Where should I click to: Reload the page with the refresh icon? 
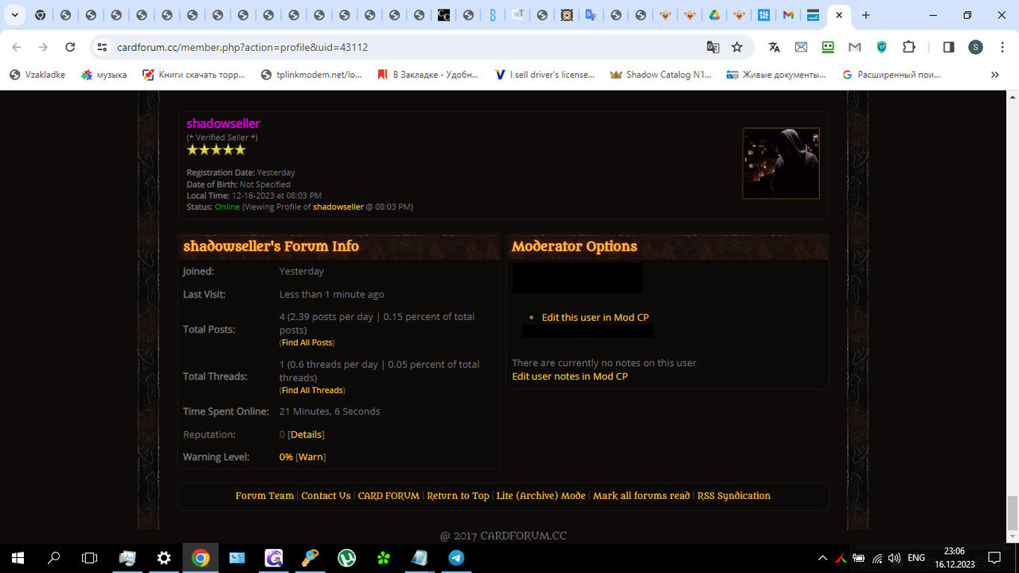[70, 47]
